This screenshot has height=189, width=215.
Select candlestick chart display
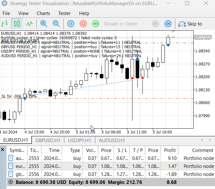pos(17,24)
